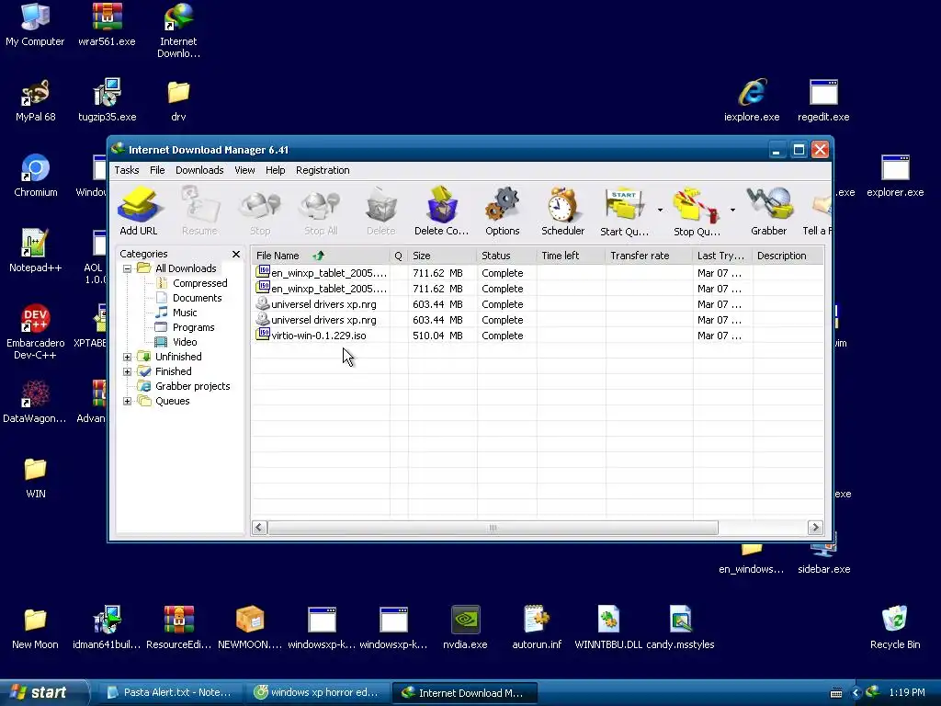Open Chromium desktop icon
941x706 pixels.
click(x=36, y=176)
